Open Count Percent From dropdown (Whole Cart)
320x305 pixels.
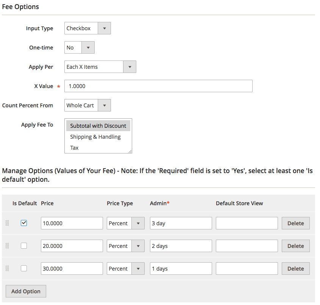tap(87, 105)
